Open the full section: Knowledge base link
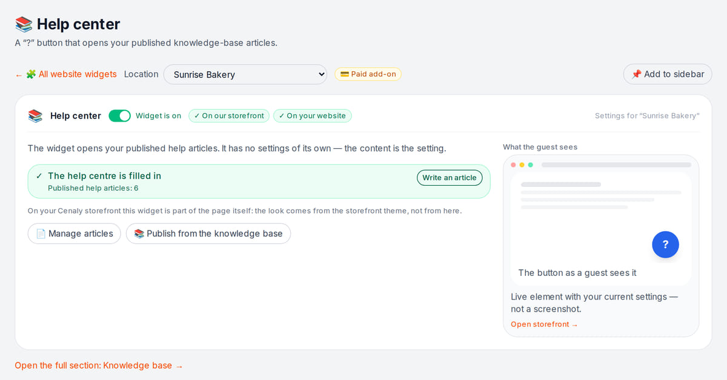The height and width of the screenshot is (380, 727). (x=99, y=365)
